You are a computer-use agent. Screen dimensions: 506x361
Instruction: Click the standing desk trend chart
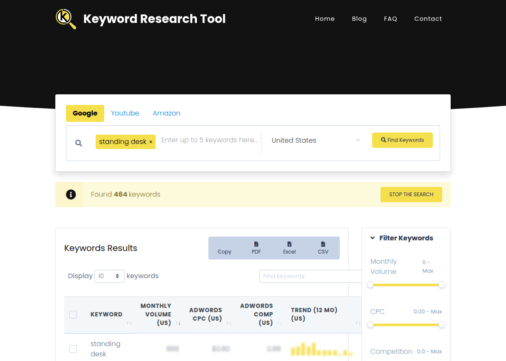(x=322, y=349)
